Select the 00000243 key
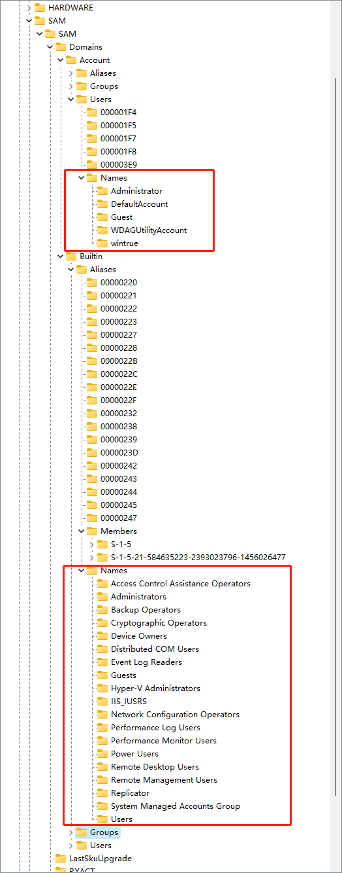342x873 pixels. 119,479
